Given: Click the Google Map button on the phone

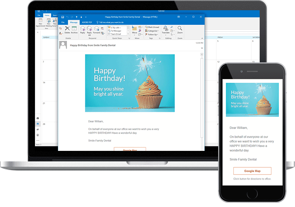Looking at the screenshot, I should (x=252, y=171).
